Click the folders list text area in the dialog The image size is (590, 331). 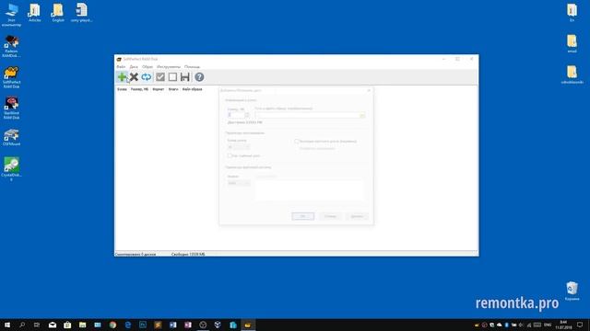click(310, 190)
